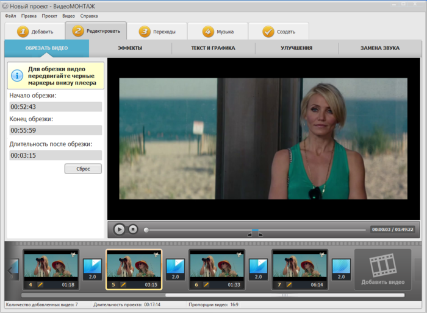Go to the Переходы step tab
Image resolution: width=427 pixels, height=313 pixels.
[x=157, y=31]
